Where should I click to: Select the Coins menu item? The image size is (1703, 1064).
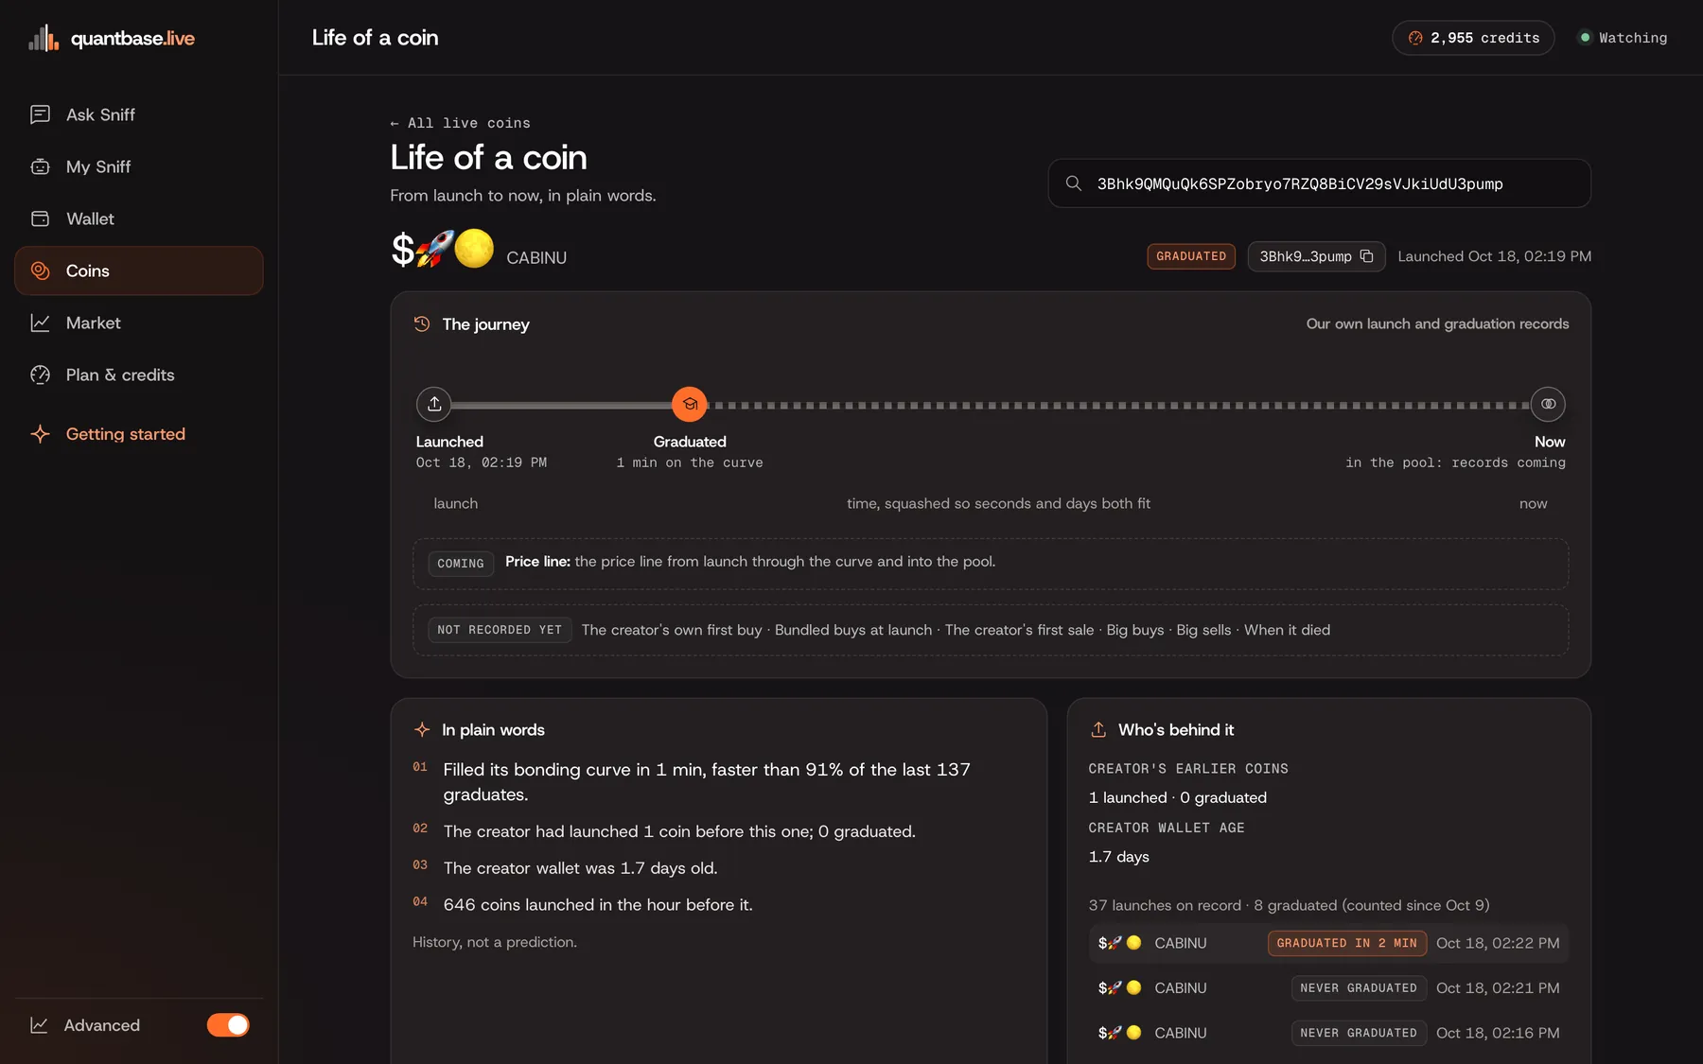139,270
